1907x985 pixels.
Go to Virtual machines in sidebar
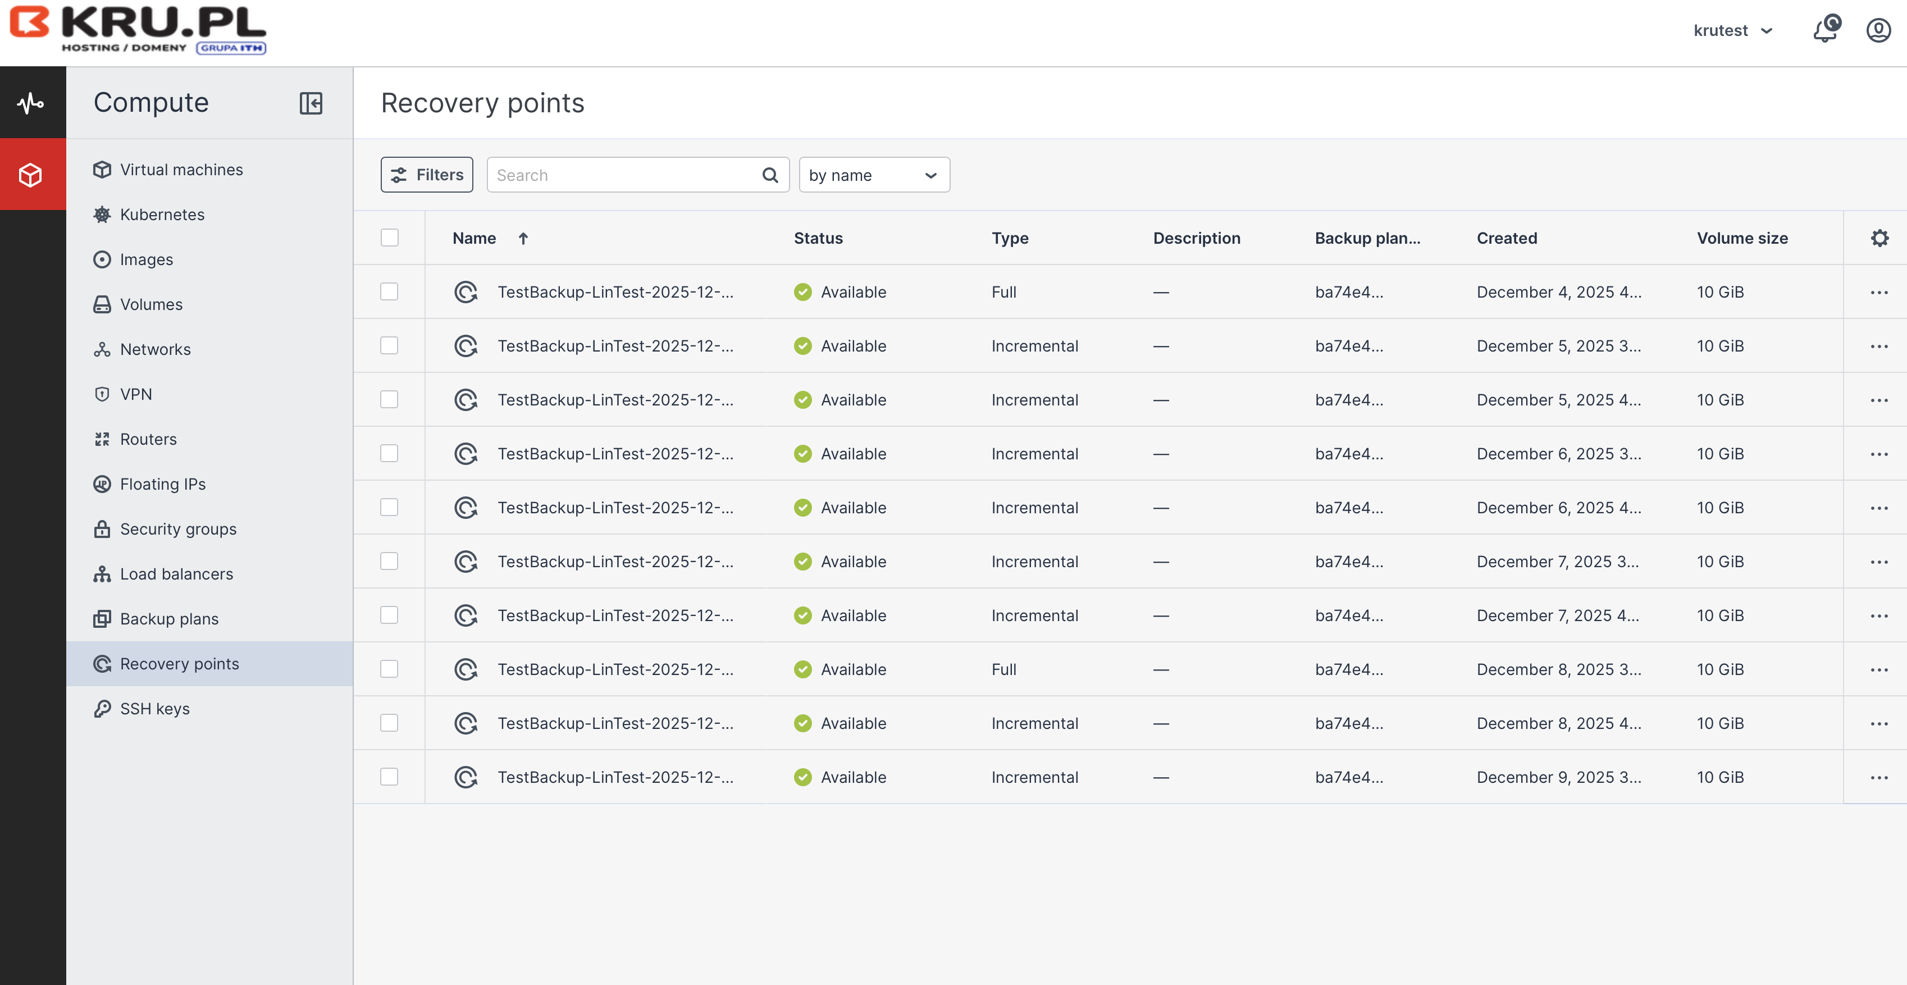181,170
